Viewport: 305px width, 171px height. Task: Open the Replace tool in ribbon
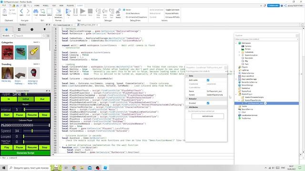(x=42, y=12)
